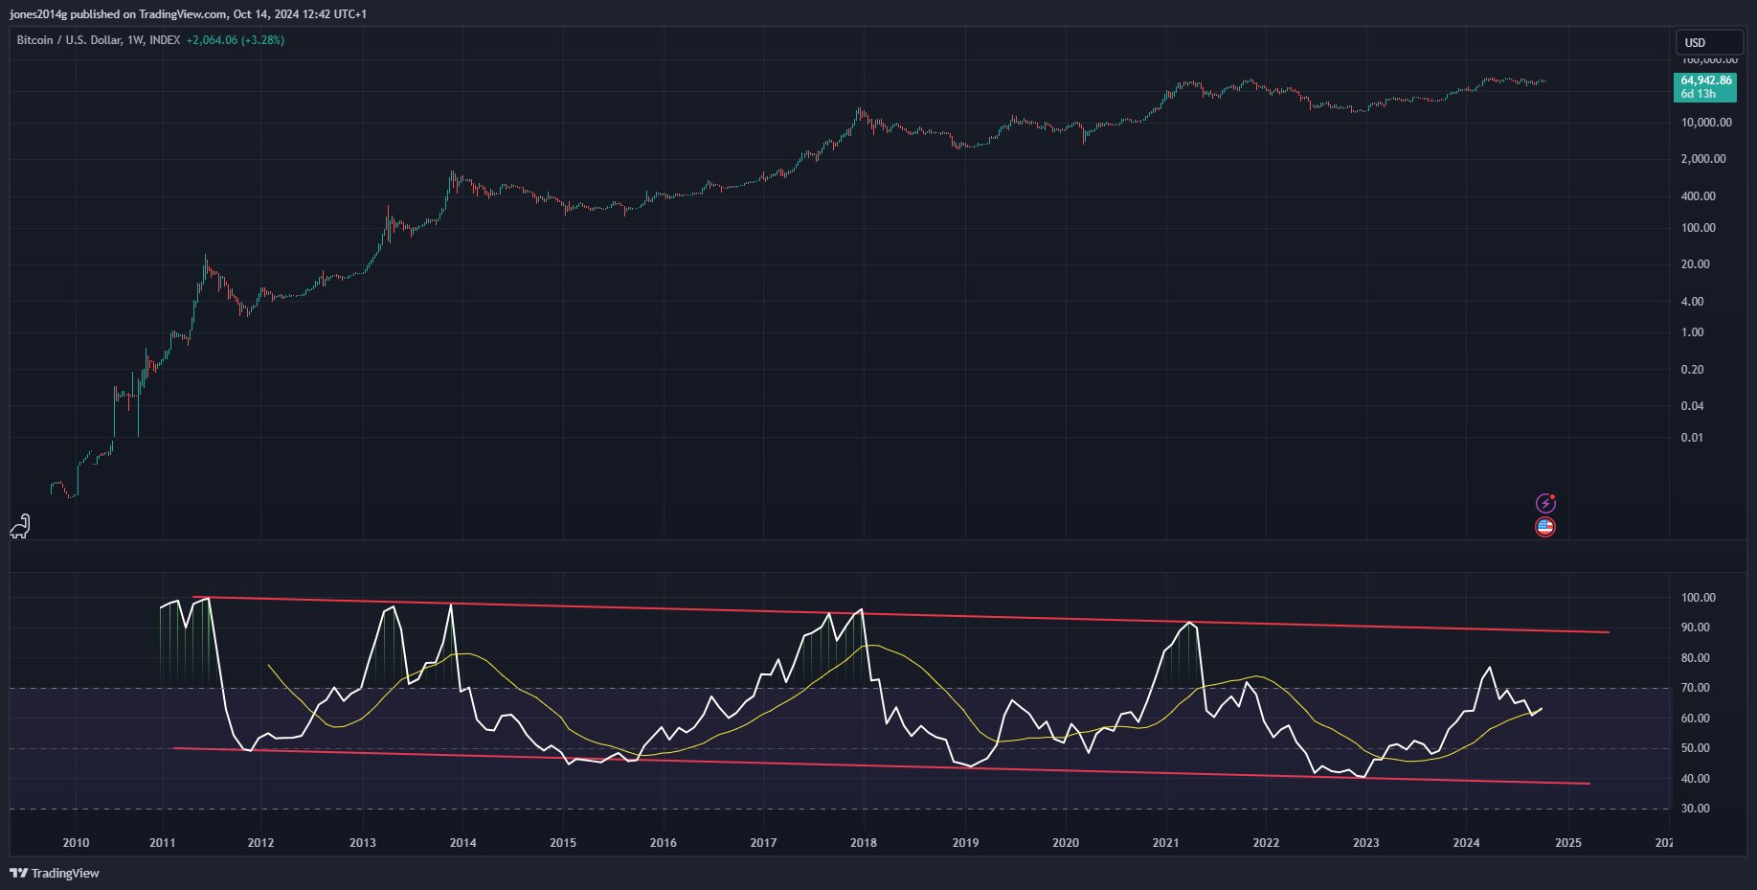The image size is (1757, 890).
Task: Click the 2014 label on the time axis
Action: click(462, 843)
